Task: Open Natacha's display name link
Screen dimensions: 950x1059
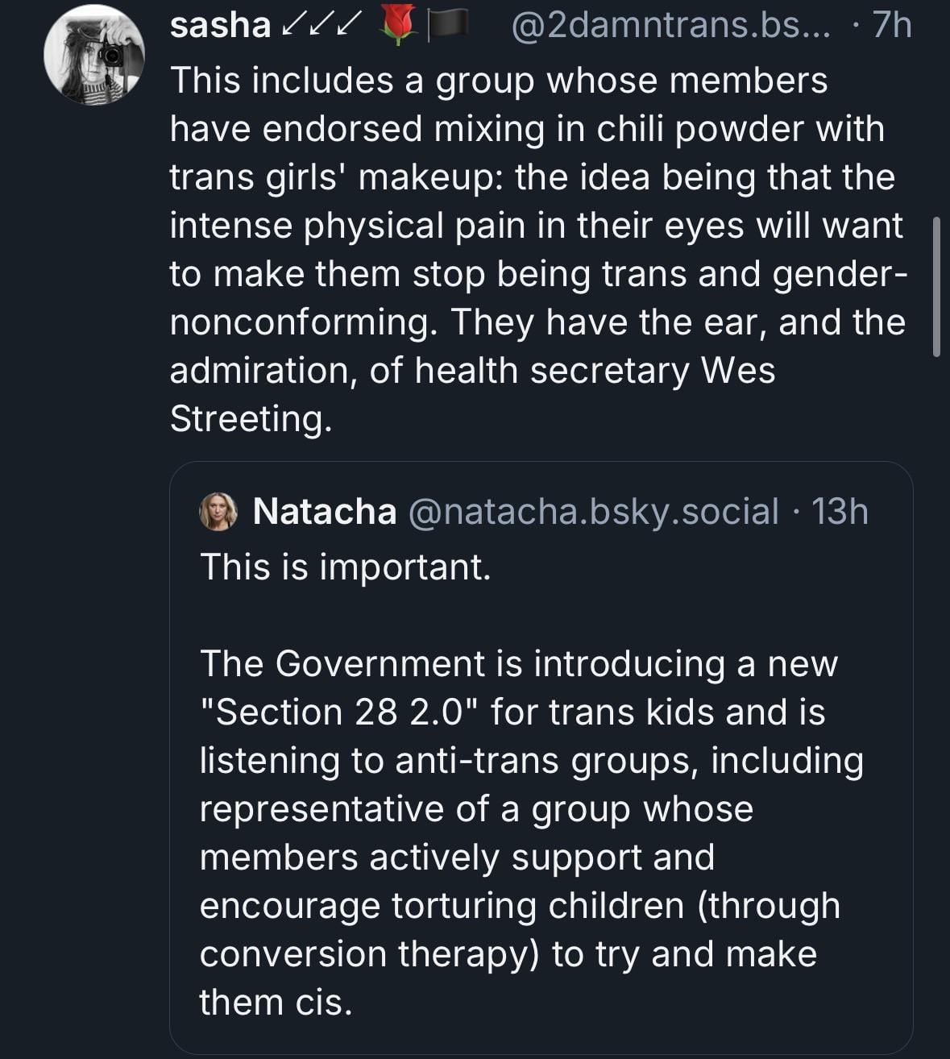Action: coord(324,512)
